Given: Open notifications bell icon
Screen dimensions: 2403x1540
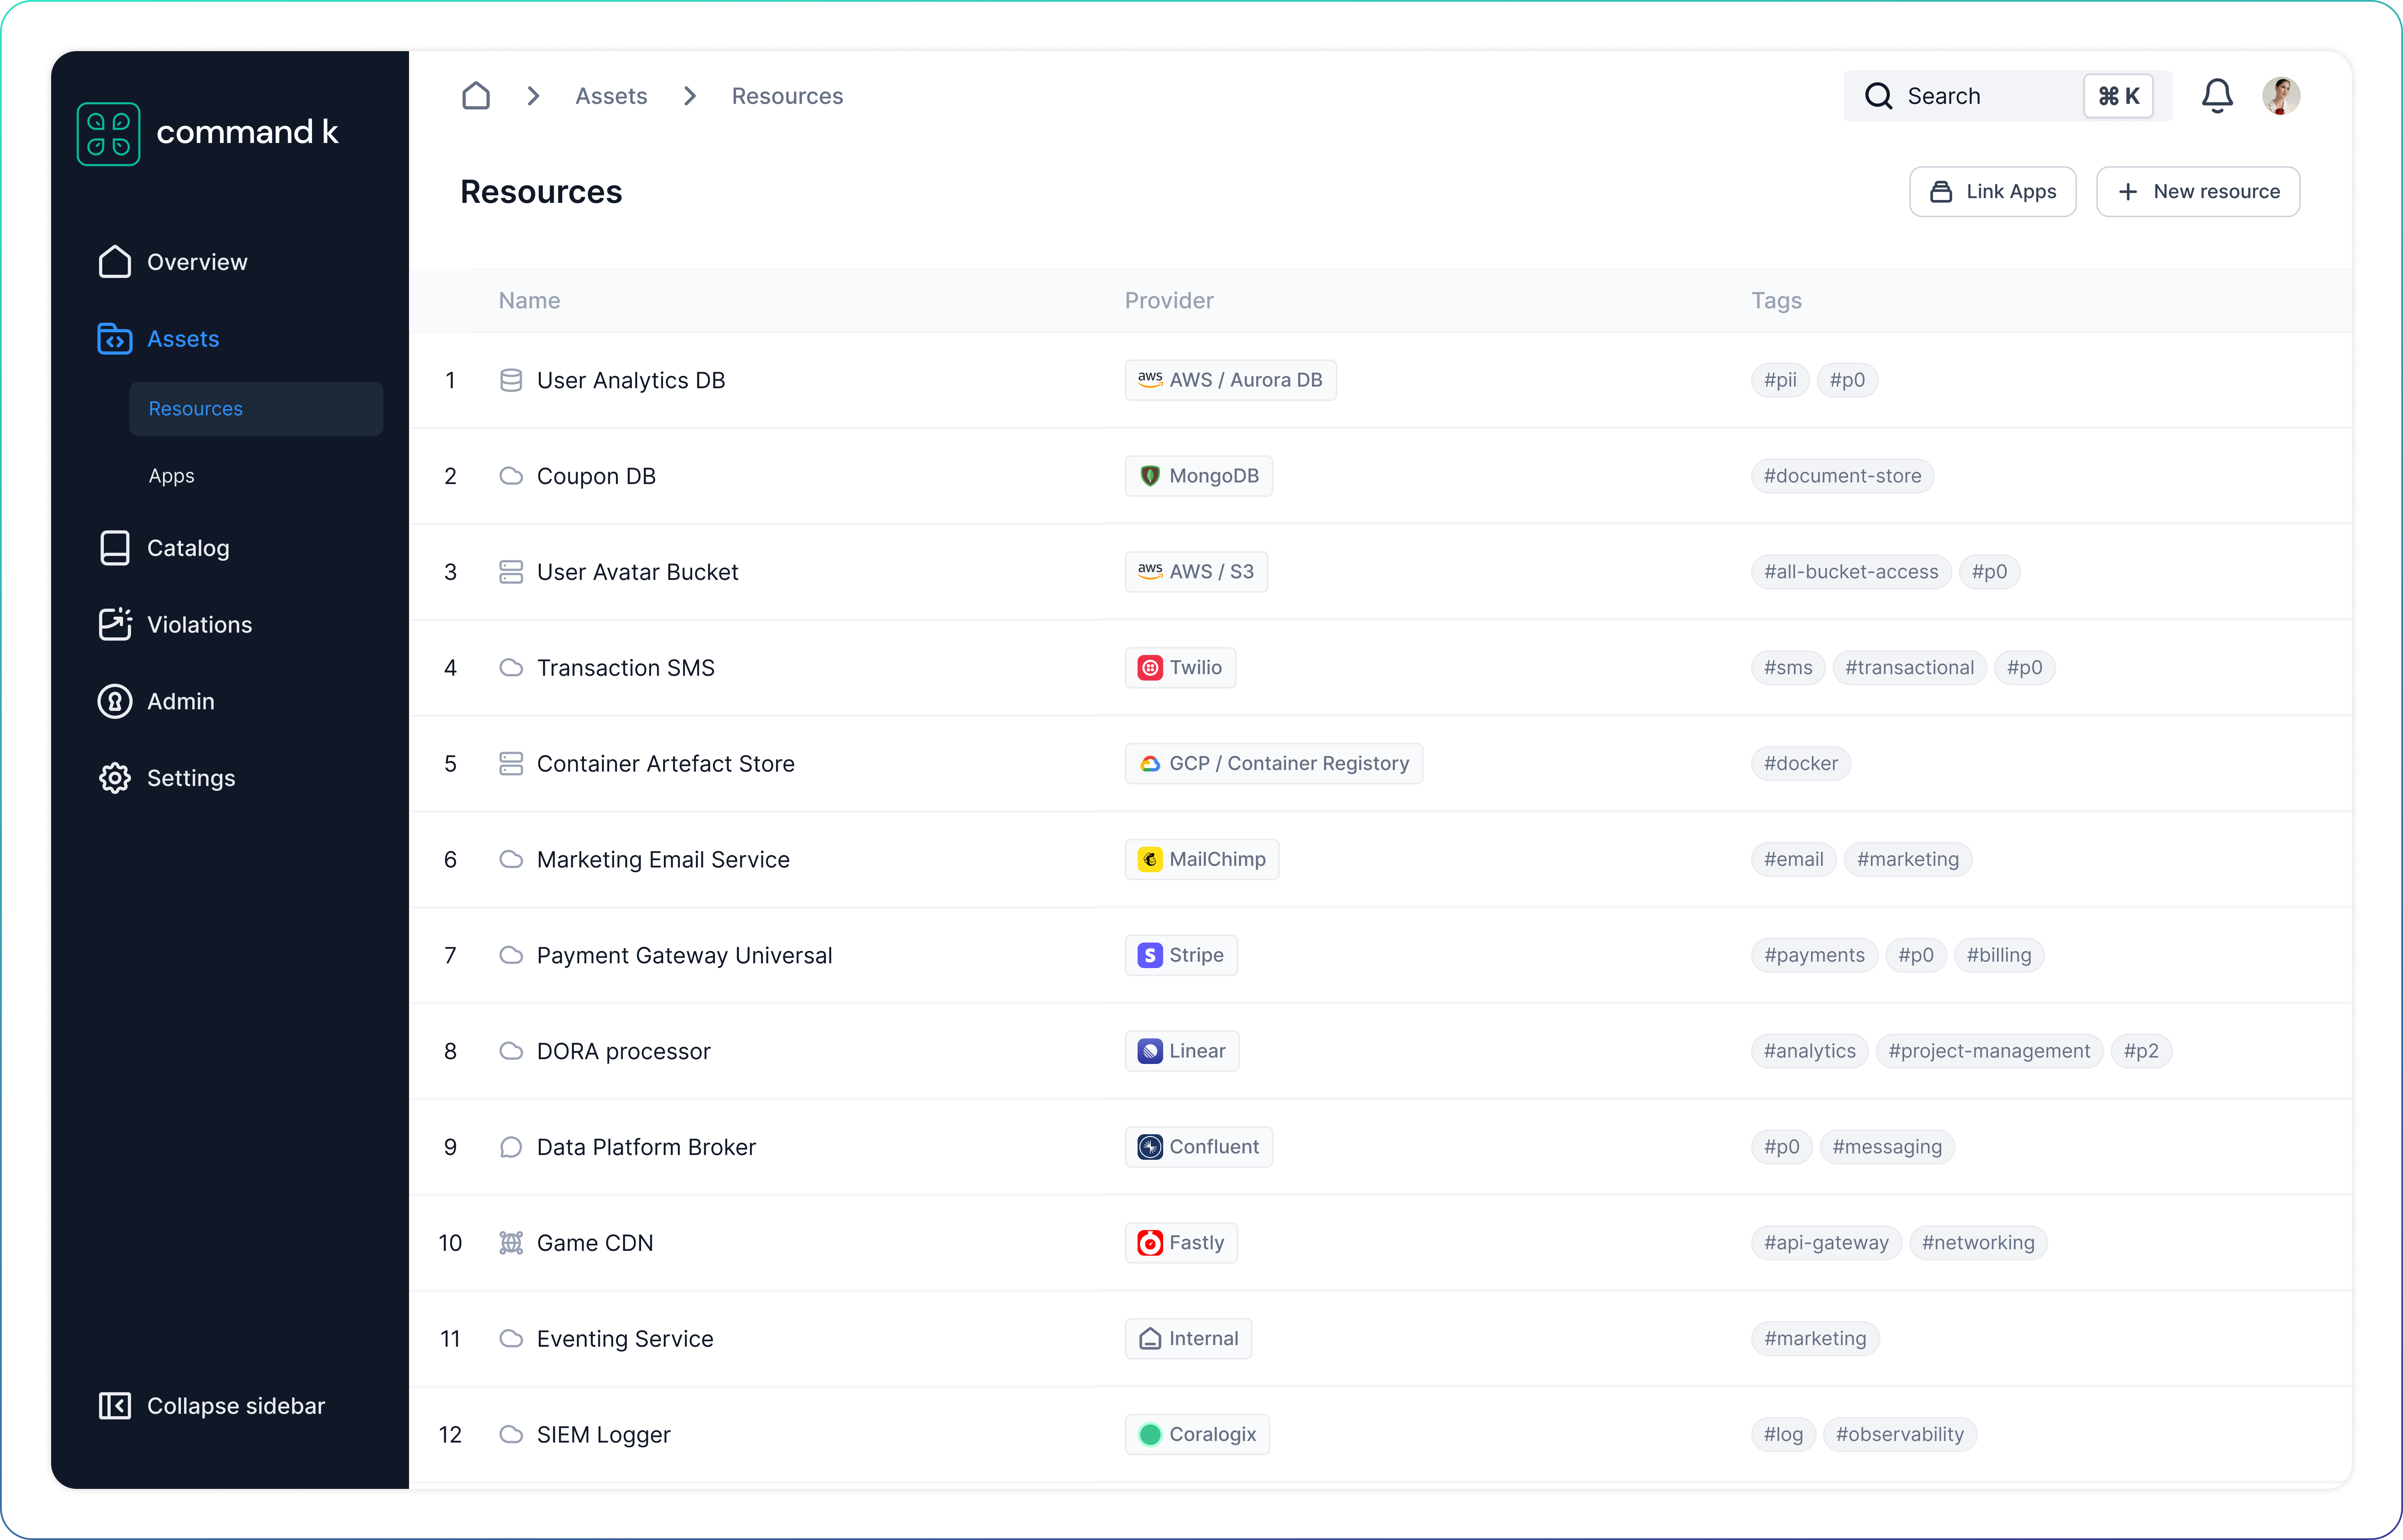Looking at the screenshot, I should pos(2217,96).
